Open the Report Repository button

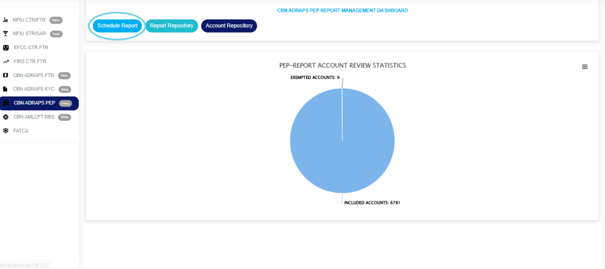(x=172, y=26)
